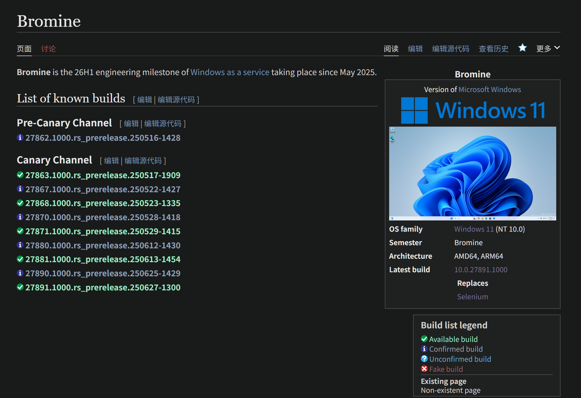Open the 查看历史 tab
The image size is (581, 398).
(x=493, y=49)
